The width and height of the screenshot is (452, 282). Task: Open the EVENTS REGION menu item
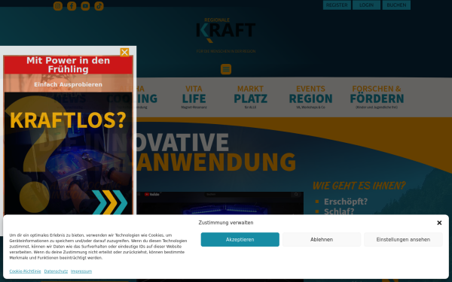(x=310, y=97)
